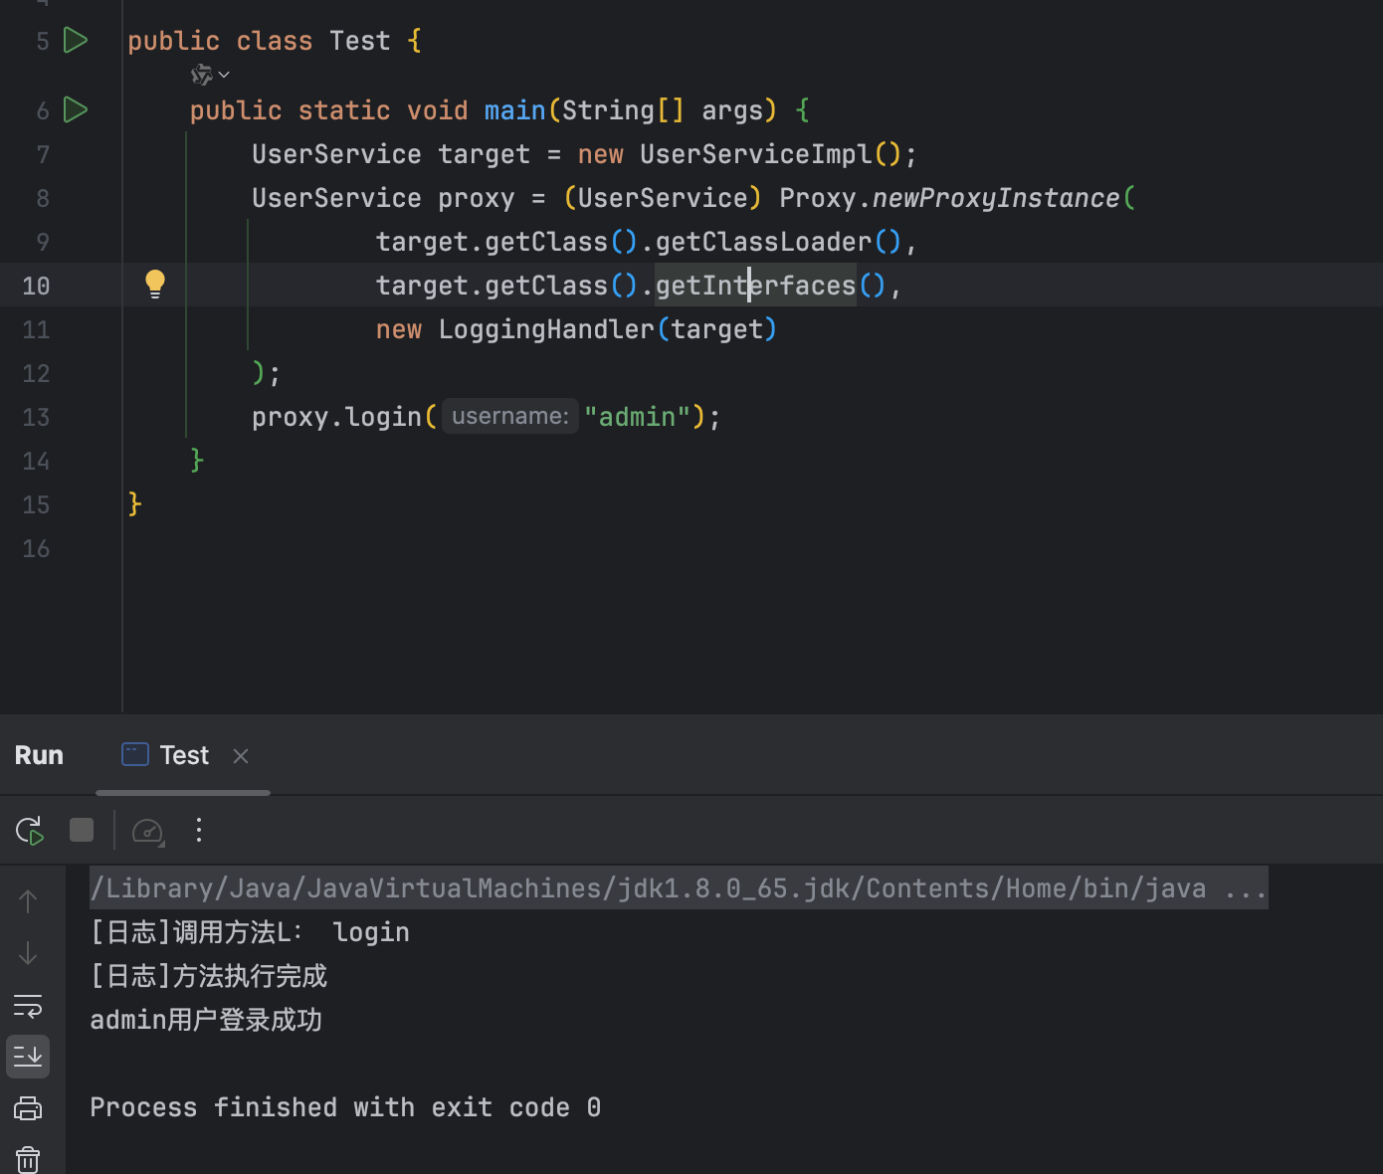The image size is (1383, 1174).
Task: Jump up the stack trace
Action: click(x=28, y=901)
